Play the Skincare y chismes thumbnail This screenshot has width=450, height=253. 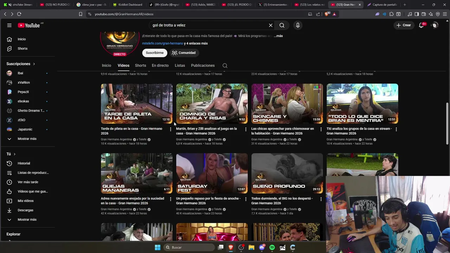click(287, 104)
